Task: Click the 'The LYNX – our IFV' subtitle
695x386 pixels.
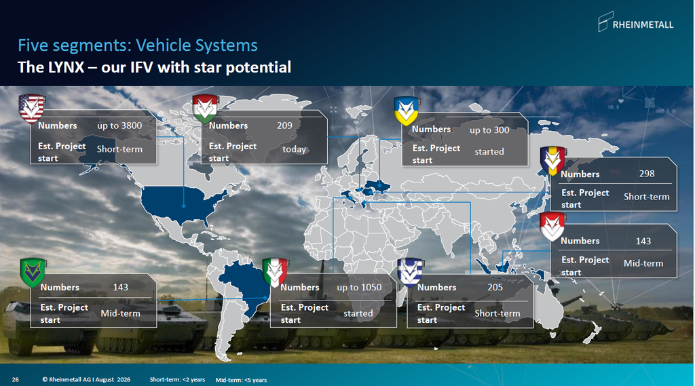Action: click(x=154, y=67)
